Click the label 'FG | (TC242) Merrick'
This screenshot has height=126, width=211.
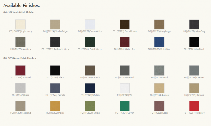[x=124, y=77]
